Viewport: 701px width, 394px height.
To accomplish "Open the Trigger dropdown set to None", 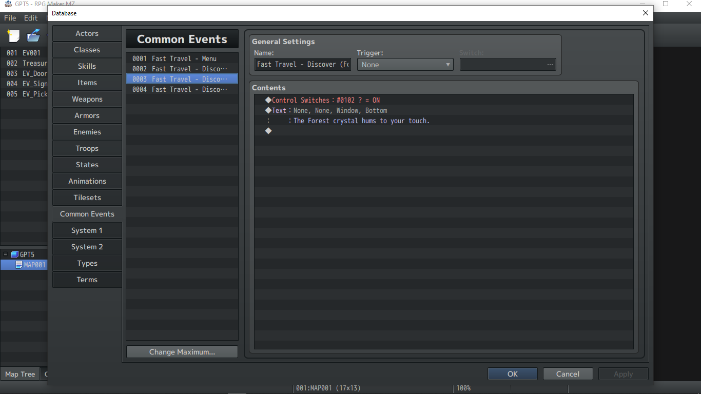I will pyautogui.click(x=405, y=65).
